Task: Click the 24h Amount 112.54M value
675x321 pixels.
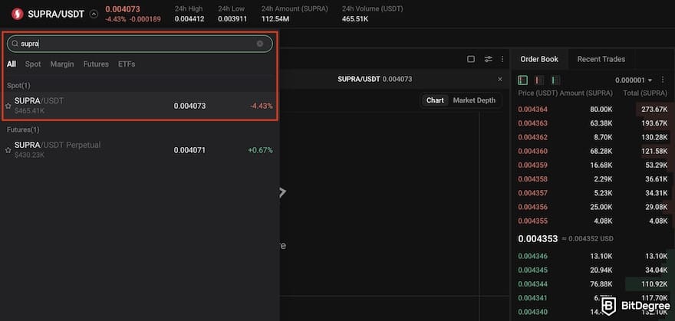Action: [276, 19]
